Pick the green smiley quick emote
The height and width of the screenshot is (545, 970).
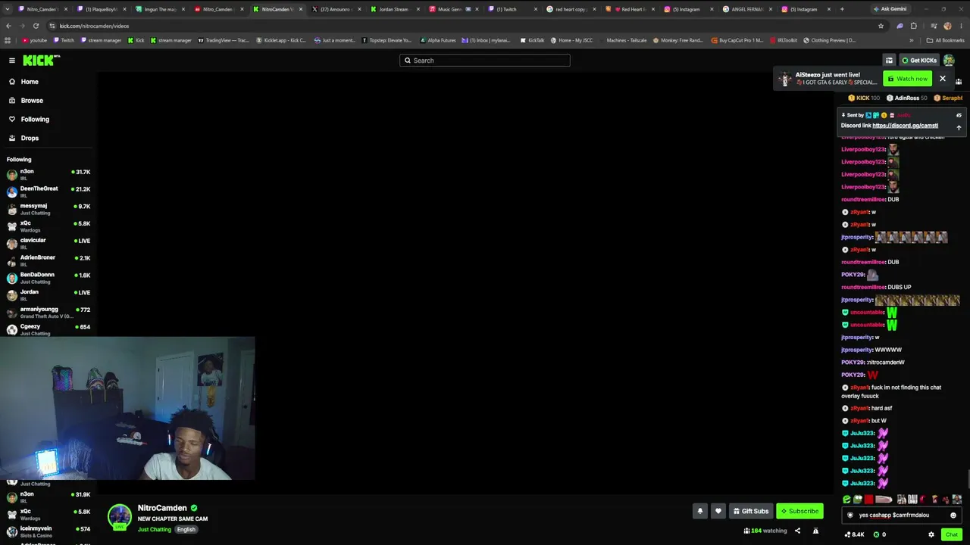coord(846,500)
